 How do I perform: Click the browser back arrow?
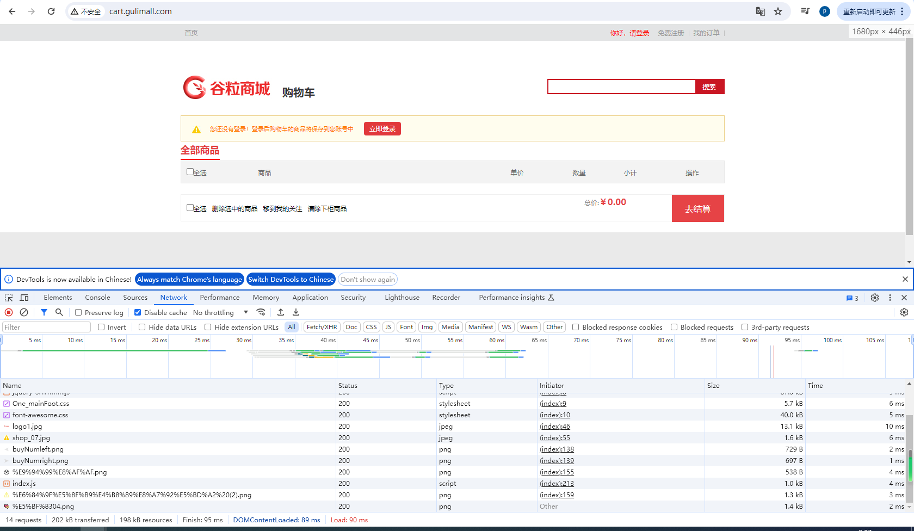(x=12, y=11)
